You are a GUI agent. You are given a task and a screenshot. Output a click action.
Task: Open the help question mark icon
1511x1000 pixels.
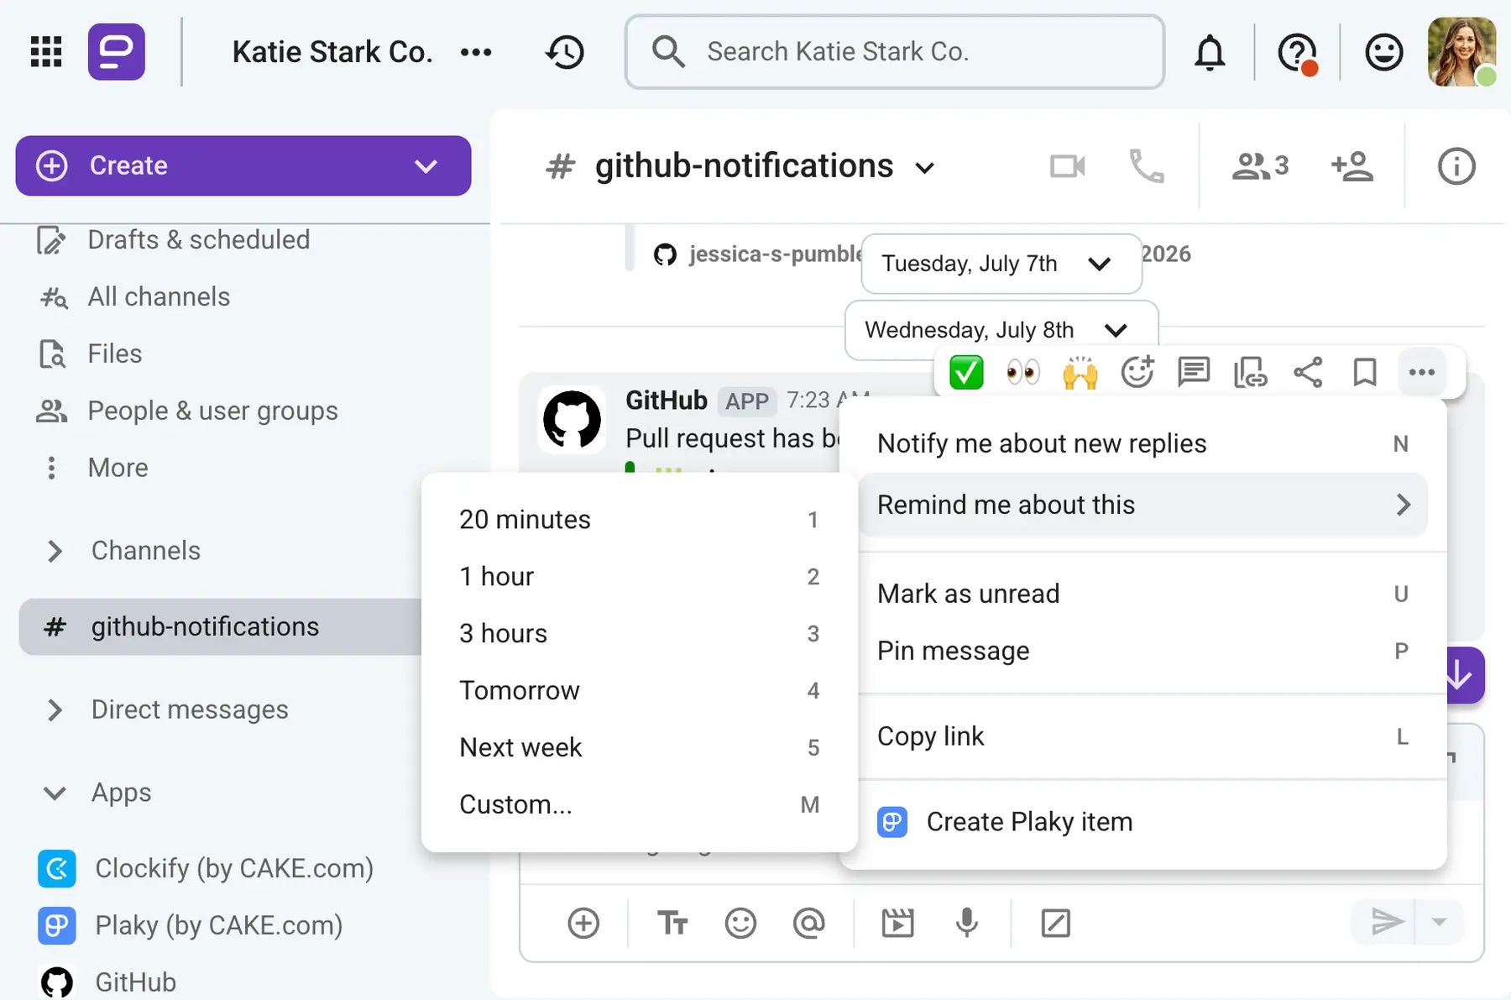[1297, 53]
